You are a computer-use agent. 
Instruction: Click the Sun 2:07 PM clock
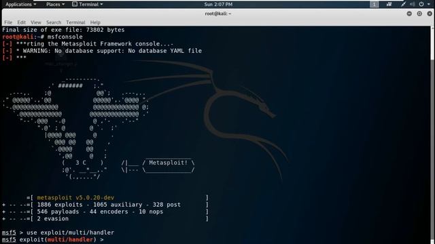(218, 4)
